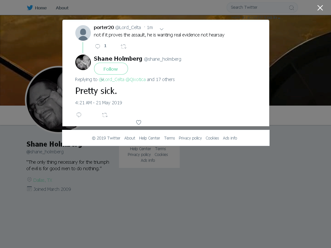Open Terms in dimmed background panel
331x248 pixels.
160,149
